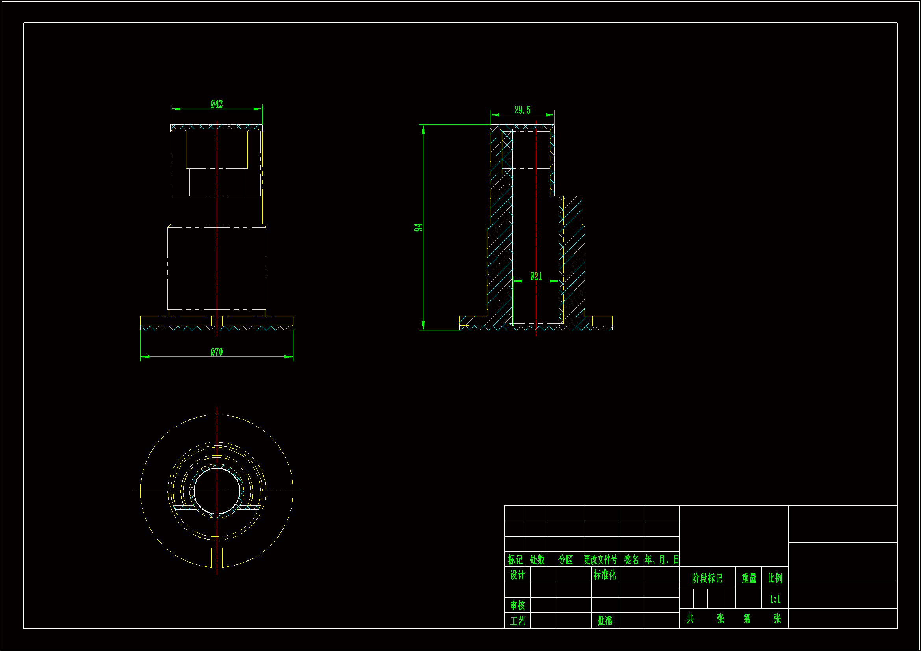Screen dimensions: 921x651
Task: Click the 分区 column header cell
Action: (x=565, y=559)
